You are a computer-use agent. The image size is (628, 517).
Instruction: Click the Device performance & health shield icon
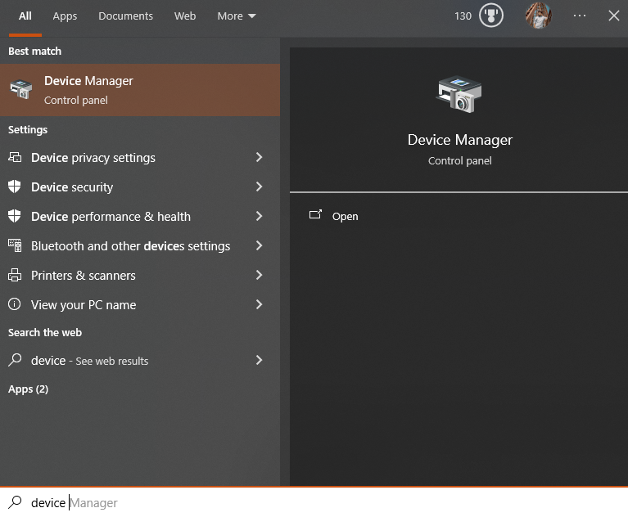click(15, 216)
